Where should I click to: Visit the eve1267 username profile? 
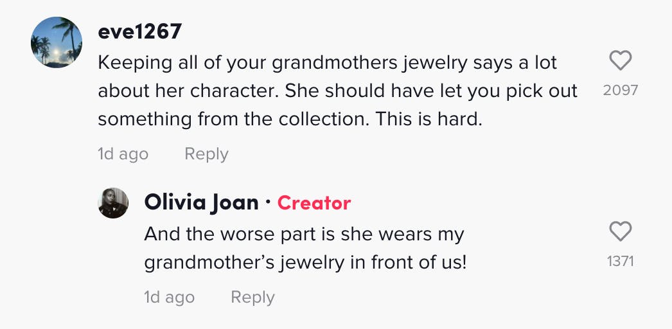[139, 30]
